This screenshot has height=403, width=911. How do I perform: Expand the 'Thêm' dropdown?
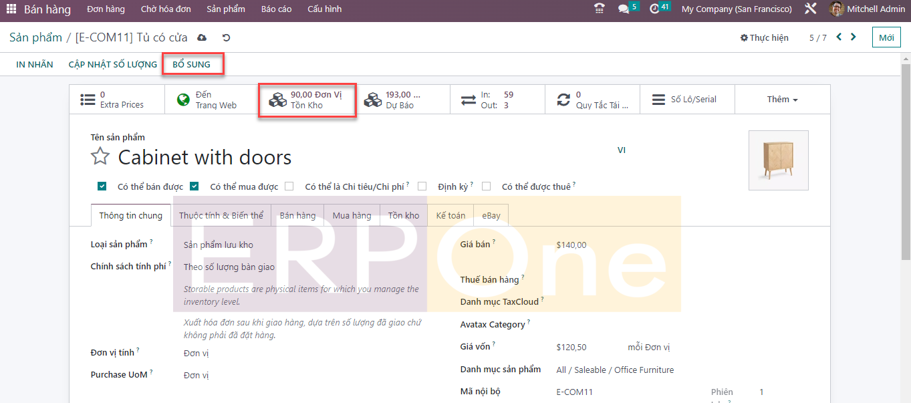(782, 100)
